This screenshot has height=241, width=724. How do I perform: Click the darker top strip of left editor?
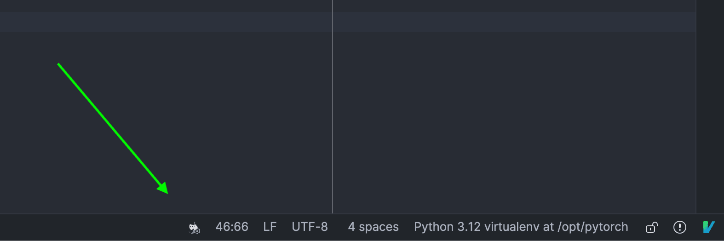pyautogui.click(x=166, y=6)
